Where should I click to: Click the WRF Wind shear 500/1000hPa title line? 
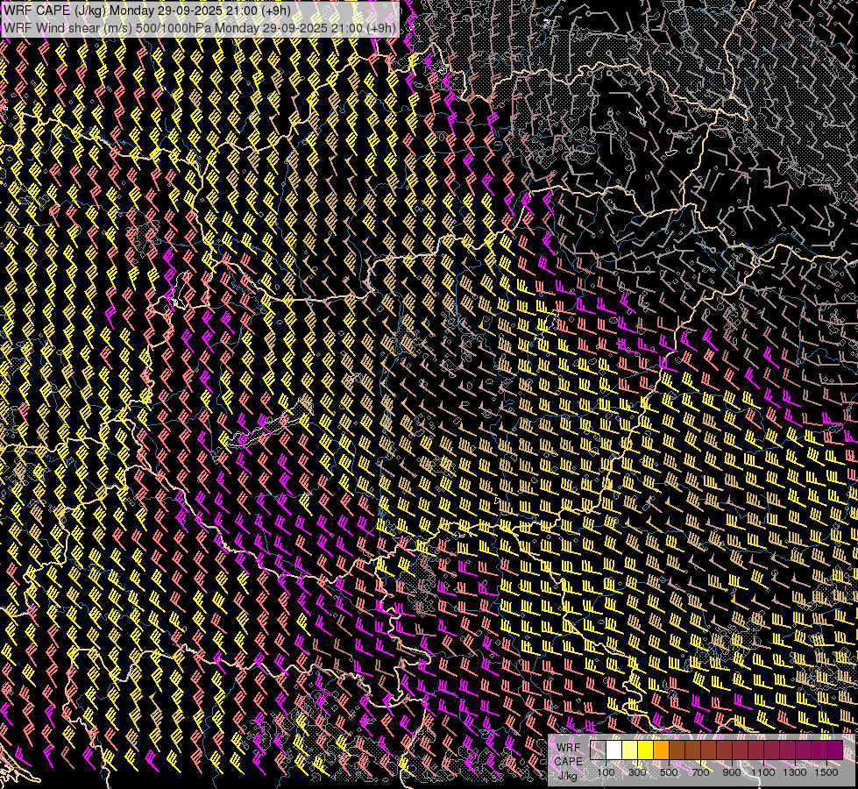(199, 28)
